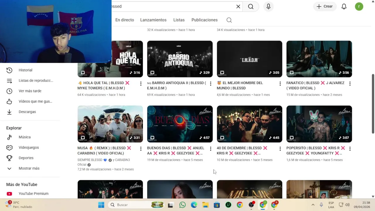
Task: Switch to the Publicaciones tab
Action: pyautogui.click(x=204, y=20)
